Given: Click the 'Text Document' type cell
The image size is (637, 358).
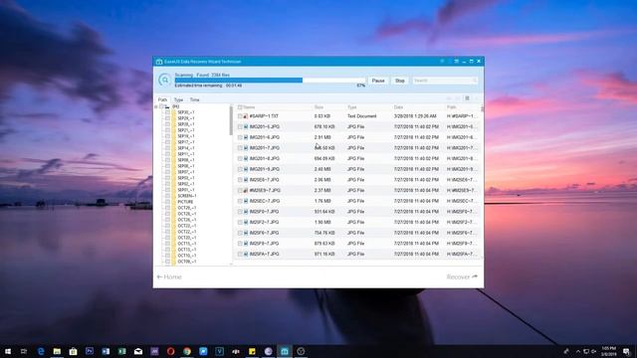Looking at the screenshot, I should click(361, 116).
